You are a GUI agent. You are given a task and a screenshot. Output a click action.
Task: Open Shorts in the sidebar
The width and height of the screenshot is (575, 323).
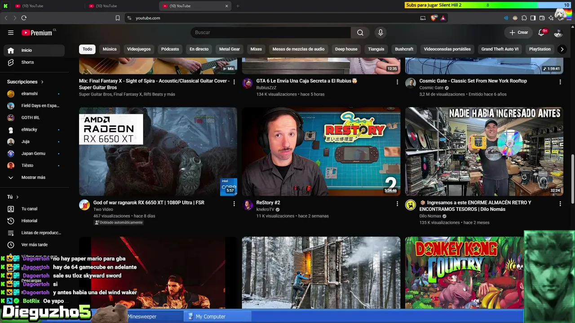(x=34, y=62)
